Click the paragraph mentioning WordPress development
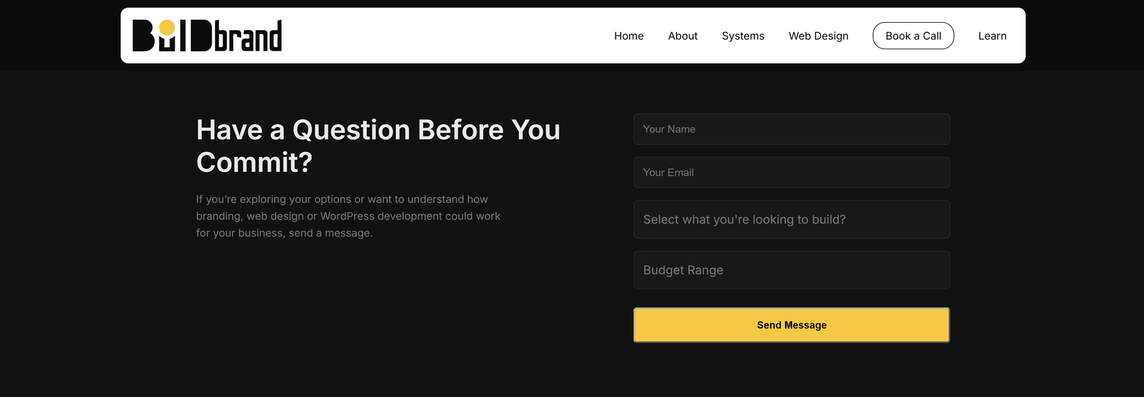 348,216
